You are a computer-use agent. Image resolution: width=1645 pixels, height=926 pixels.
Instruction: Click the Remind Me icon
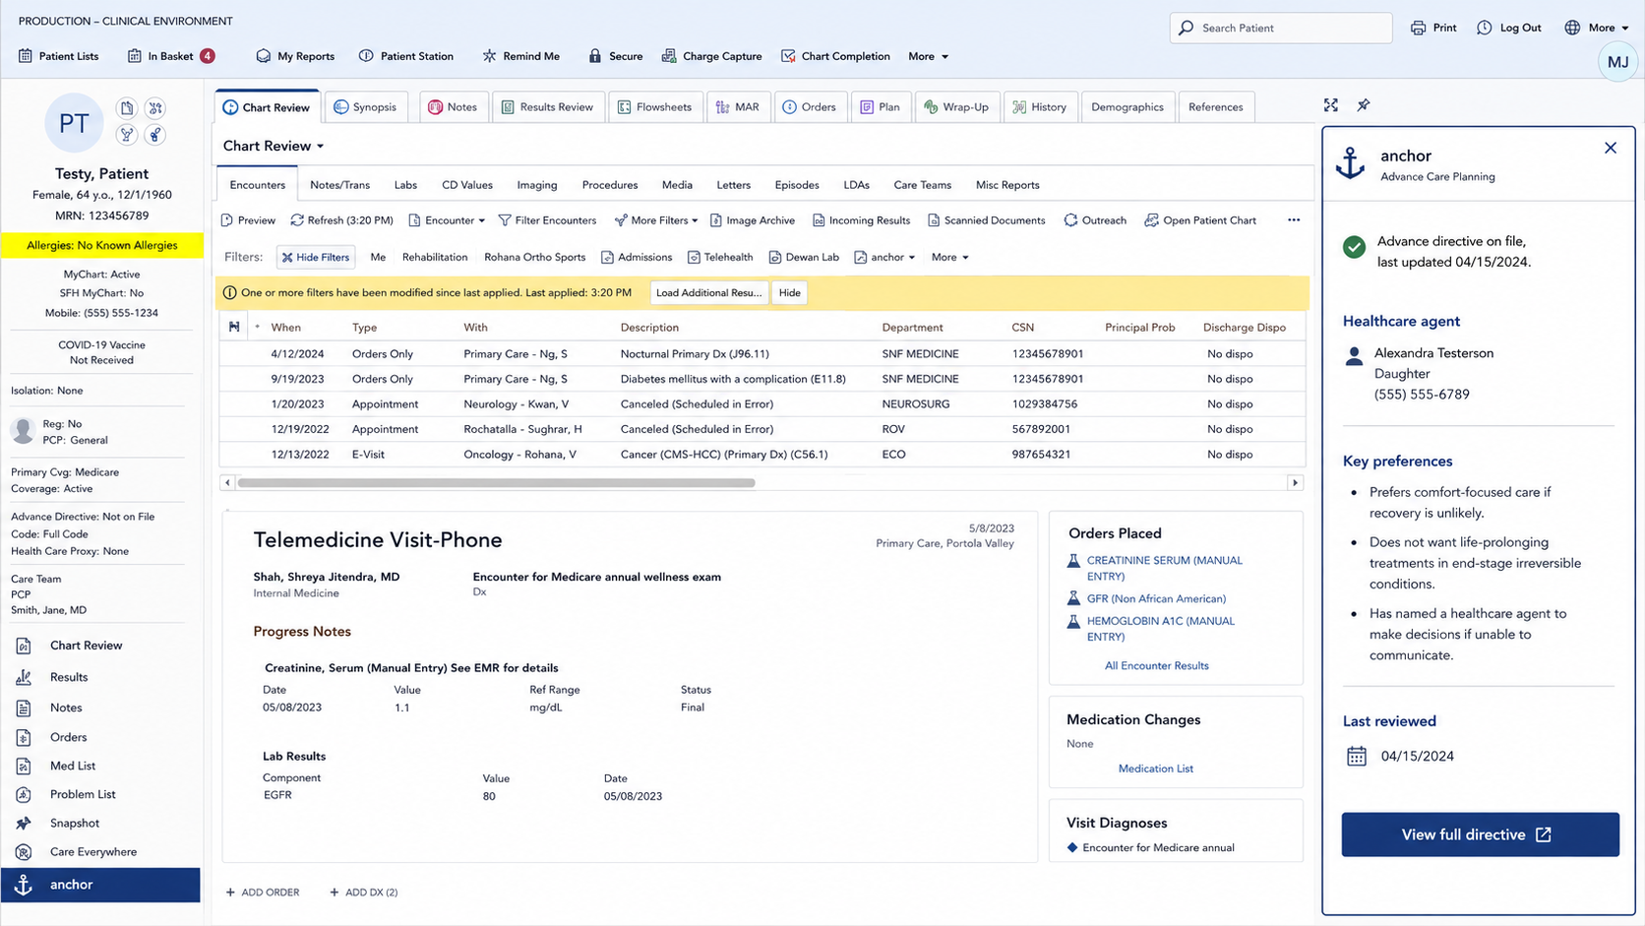pos(489,56)
